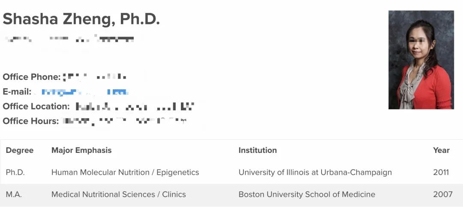The image size is (463, 207).
Task: Click the Office Phone label
Action: tap(32, 77)
